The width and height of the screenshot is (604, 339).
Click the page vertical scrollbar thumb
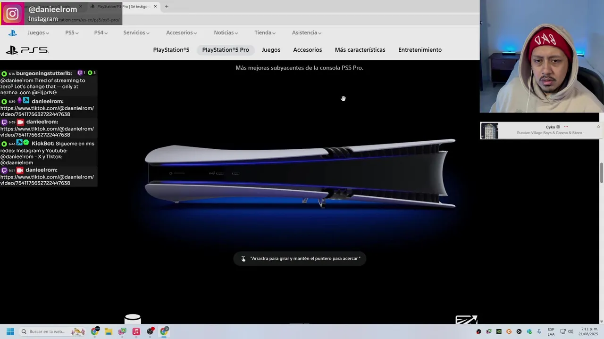[601, 173]
